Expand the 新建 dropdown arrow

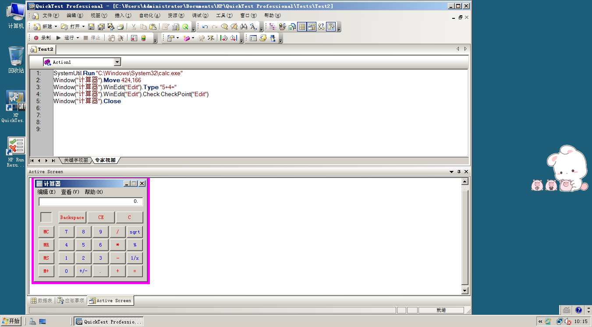(56, 27)
